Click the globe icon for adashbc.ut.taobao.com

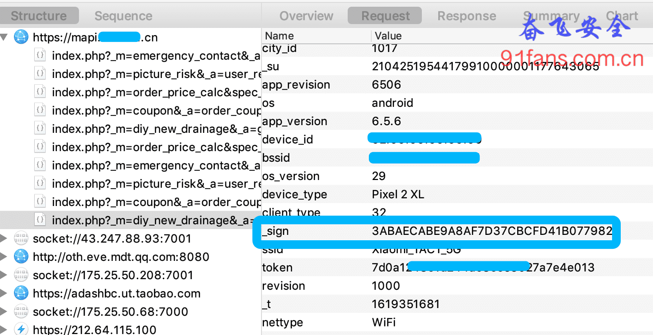coord(21,293)
